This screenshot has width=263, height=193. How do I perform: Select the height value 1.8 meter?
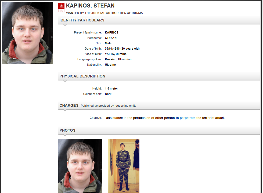(111, 88)
